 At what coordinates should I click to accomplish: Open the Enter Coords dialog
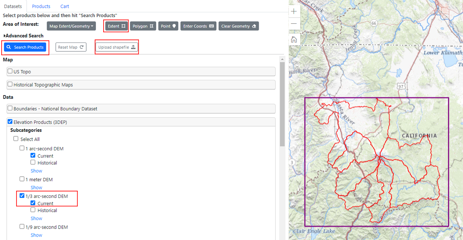198,26
